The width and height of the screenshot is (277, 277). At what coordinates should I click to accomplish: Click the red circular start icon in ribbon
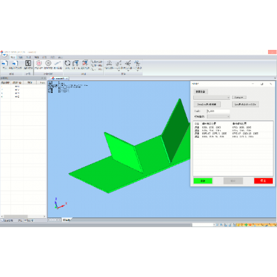39,63
